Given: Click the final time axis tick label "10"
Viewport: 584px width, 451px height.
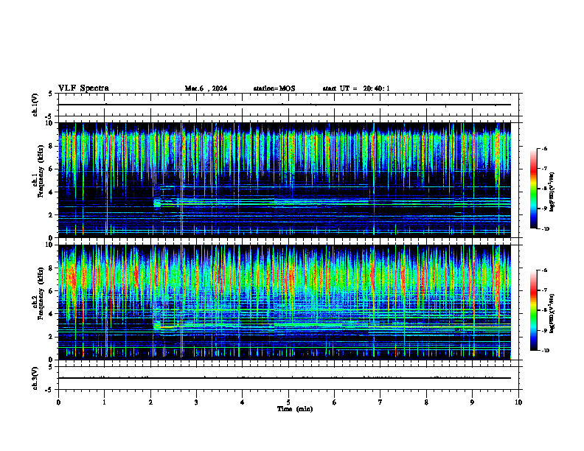Looking at the screenshot, I should pos(518,402).
